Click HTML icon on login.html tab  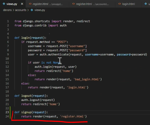click(119, 4)
